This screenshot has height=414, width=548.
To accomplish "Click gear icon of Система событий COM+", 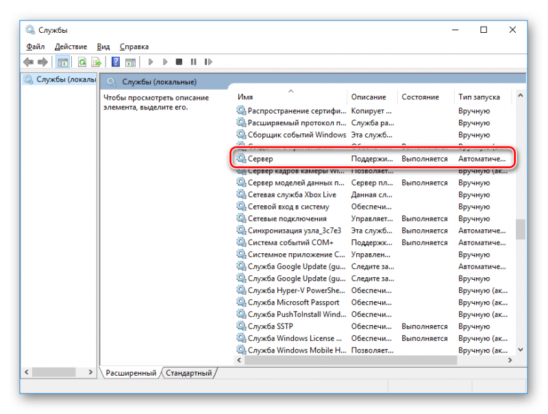I will tap(241, 242).
